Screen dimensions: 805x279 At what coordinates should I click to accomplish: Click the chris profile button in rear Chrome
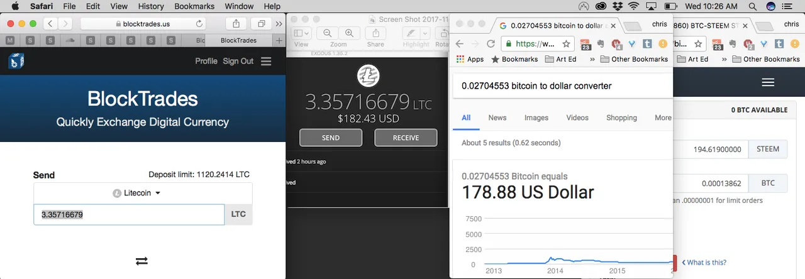pyautogui.click(x=792, y=24)
